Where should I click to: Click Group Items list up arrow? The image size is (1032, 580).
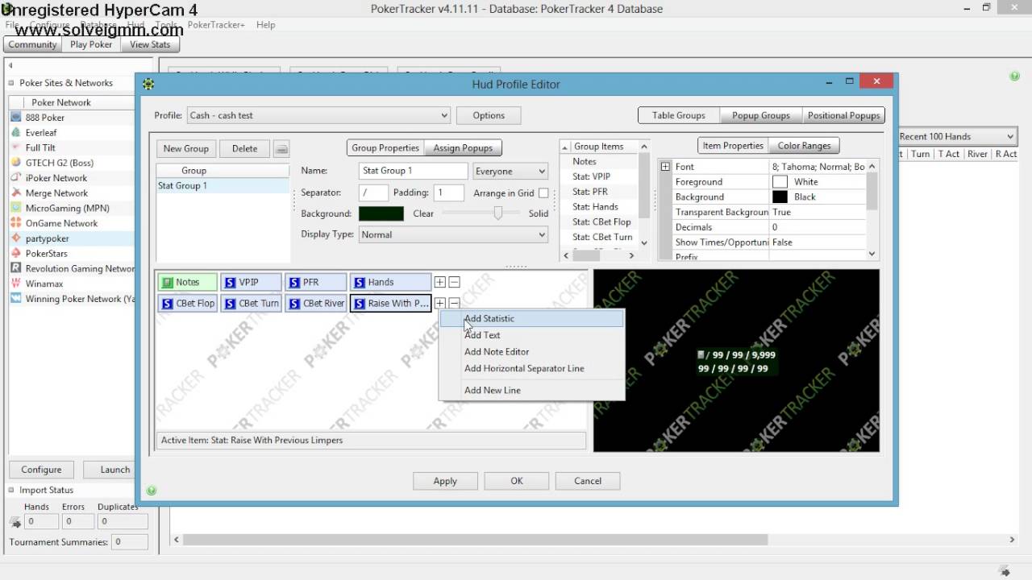coord(643,147)
